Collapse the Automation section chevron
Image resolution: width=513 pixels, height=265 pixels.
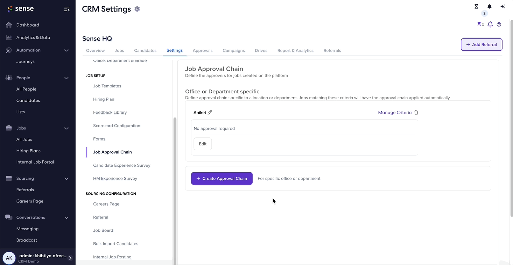[x=66, y=50]
